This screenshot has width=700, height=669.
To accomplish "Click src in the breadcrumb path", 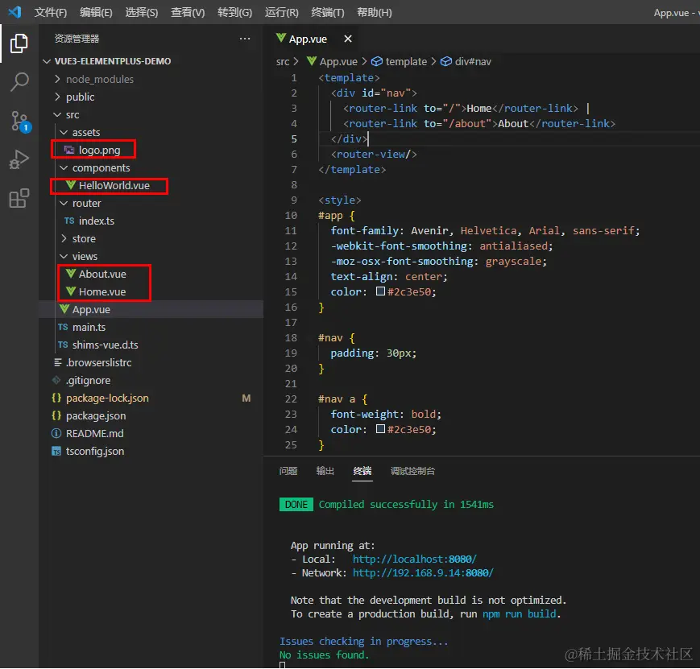I will point(283,62).
